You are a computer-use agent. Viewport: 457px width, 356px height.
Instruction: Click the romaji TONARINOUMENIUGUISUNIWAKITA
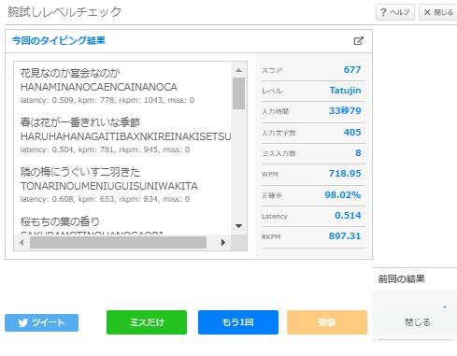tap(109, 186)
